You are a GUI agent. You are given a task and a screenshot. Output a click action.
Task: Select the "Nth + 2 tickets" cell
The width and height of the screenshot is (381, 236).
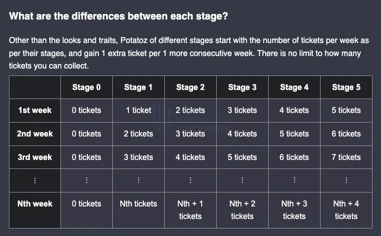(242, 210)
